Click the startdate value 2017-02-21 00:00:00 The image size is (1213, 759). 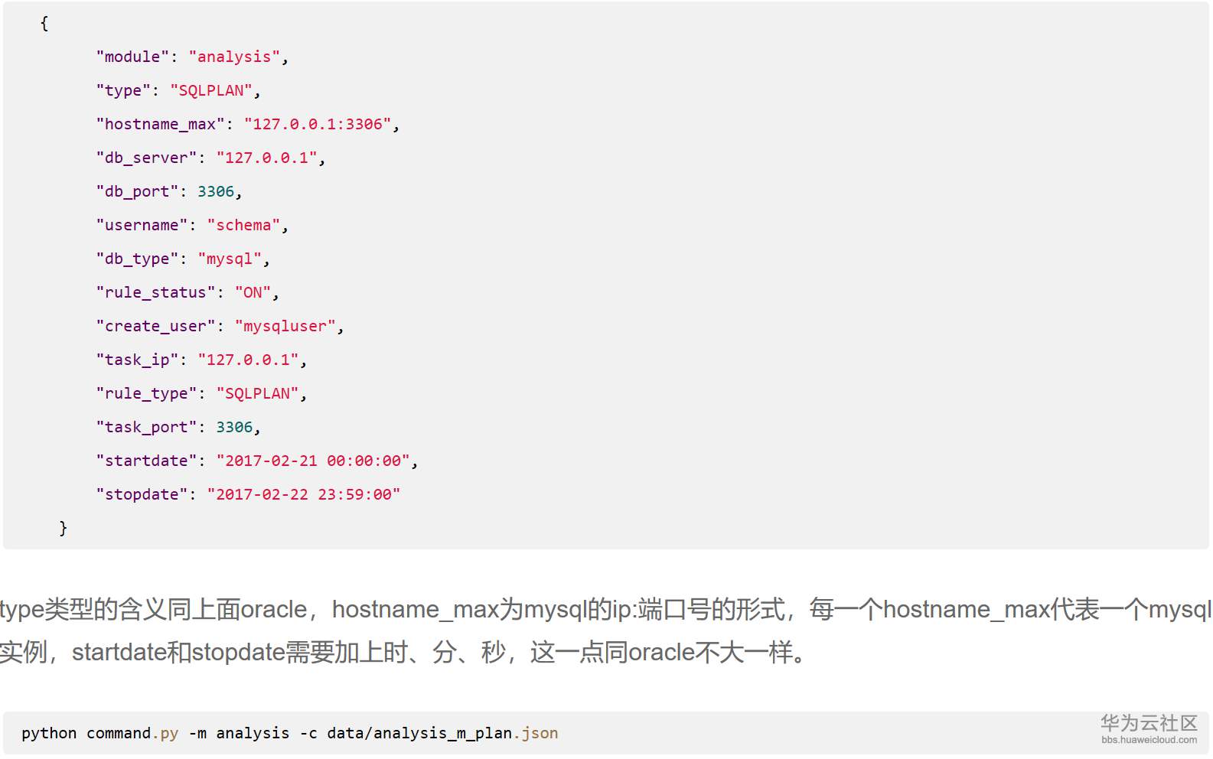click(313, 461)
